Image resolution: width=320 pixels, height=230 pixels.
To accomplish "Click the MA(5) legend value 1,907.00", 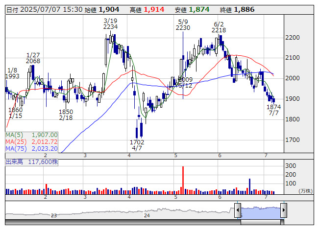I will [45, 135].
